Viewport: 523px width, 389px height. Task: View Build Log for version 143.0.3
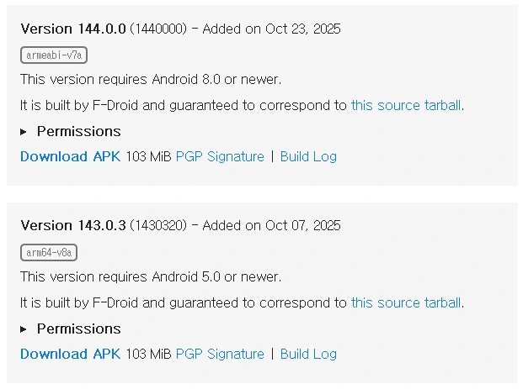308,354
